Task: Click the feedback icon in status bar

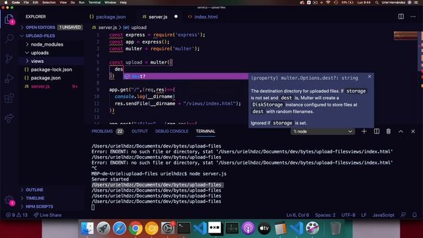Action: (x=403, y=215)
